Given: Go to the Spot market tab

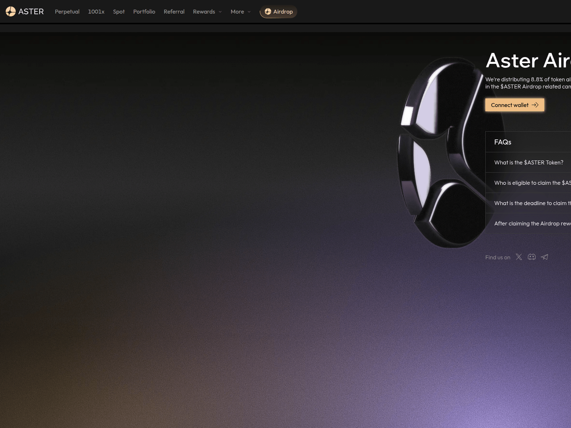Looking at the screenshot, I should pyautogui.click(x=119, y=11).
